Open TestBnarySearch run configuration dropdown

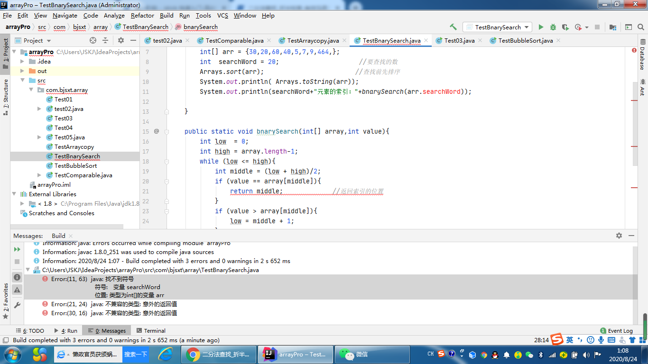pyautogui.click(x=497, y=27)
